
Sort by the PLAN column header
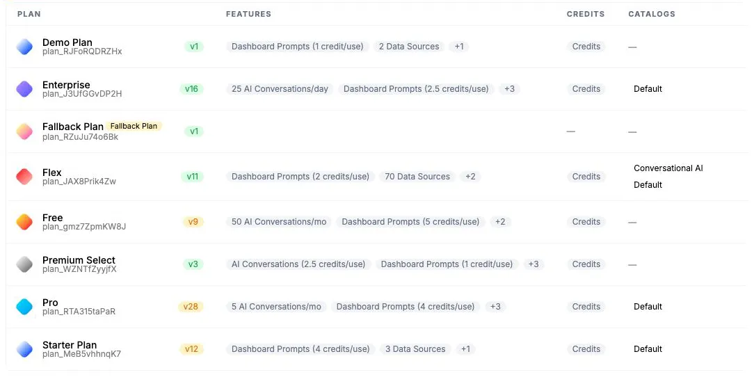[29, 14]
